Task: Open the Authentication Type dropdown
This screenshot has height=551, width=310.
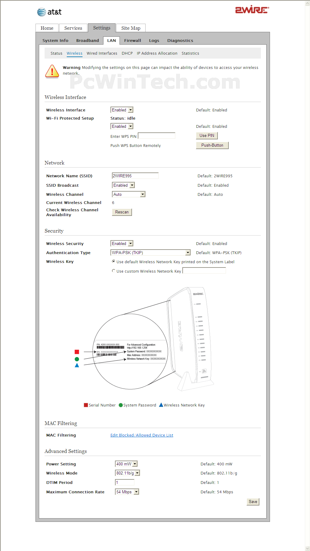Action: [151, 253]
